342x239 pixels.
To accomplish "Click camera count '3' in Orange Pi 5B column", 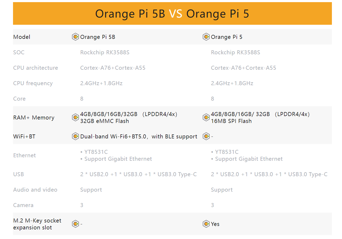I will (82, 205).
